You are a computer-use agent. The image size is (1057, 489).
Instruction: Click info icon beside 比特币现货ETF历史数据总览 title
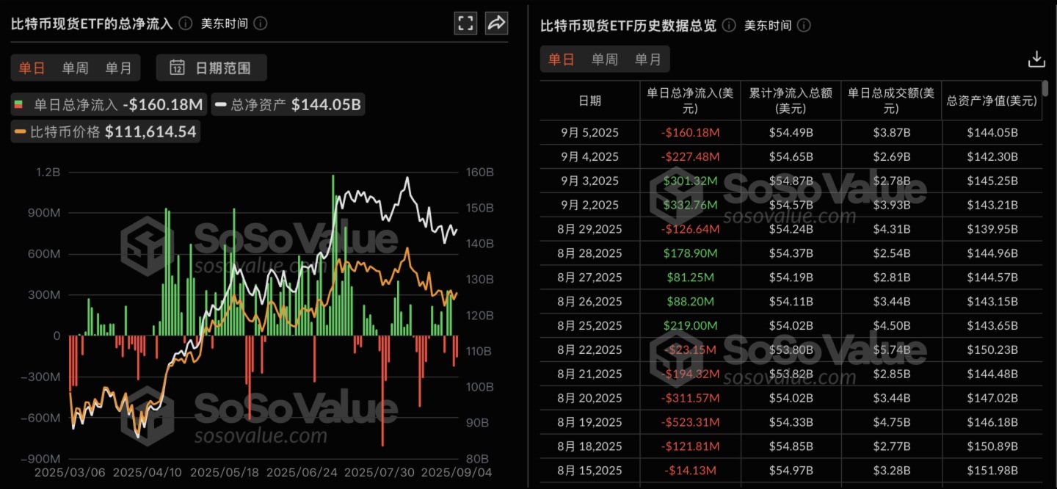click(729, 25)
